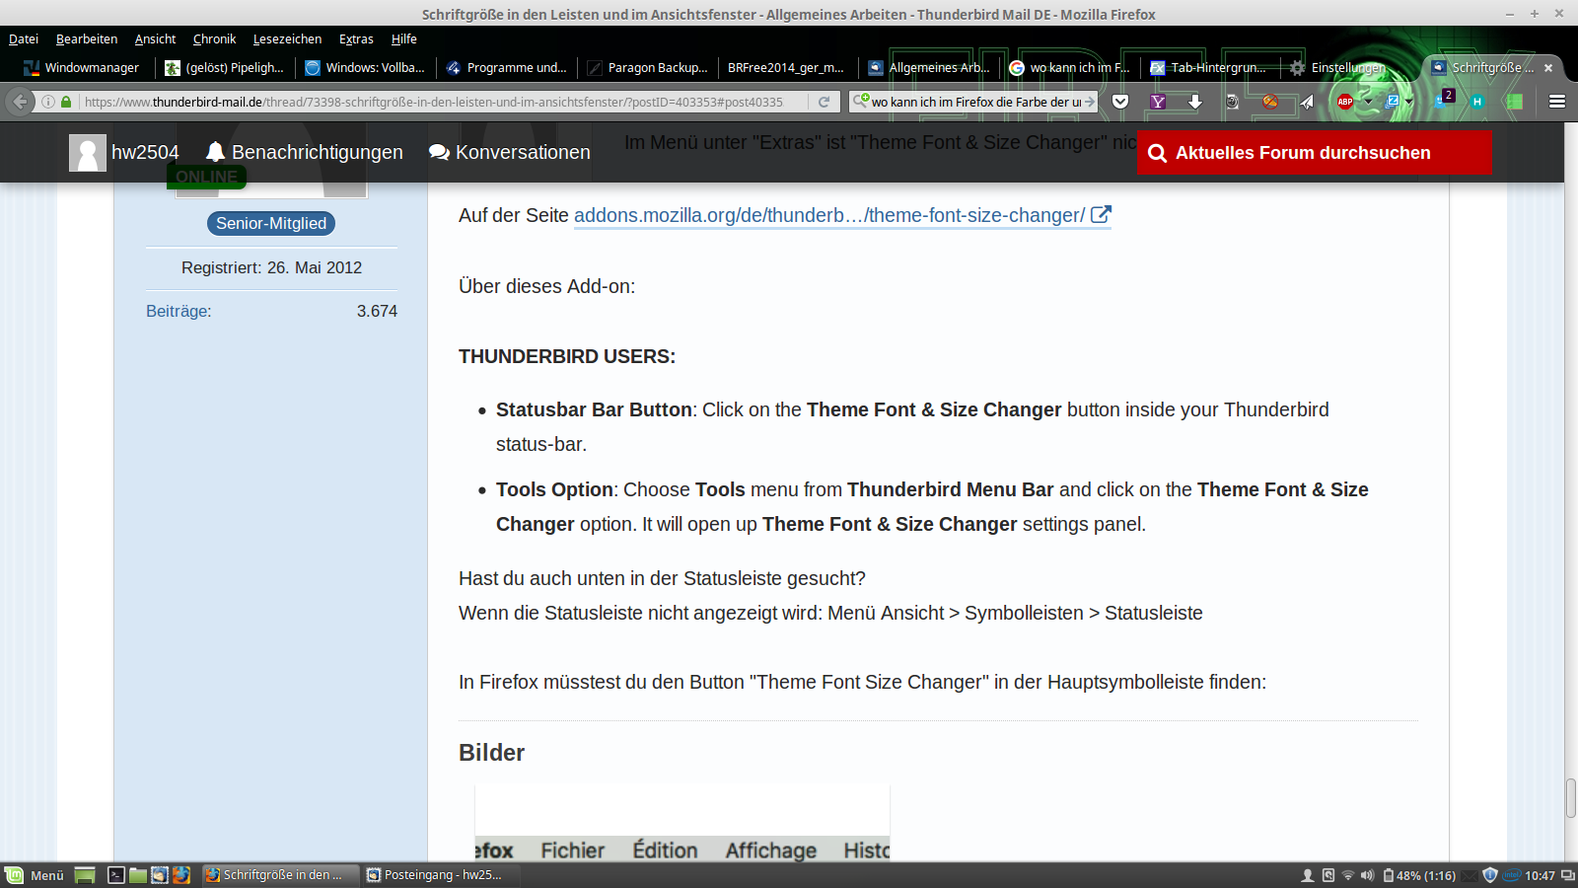Viewport: 1578px width, 888px height.
Task: Click the reload page button
Action: pyautogui.click(x=824, y=102)
